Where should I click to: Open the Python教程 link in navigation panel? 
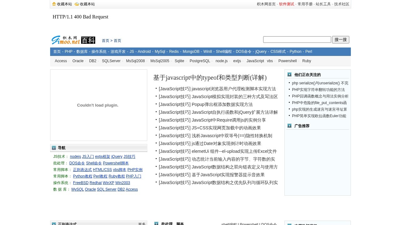tap(82, 176)
